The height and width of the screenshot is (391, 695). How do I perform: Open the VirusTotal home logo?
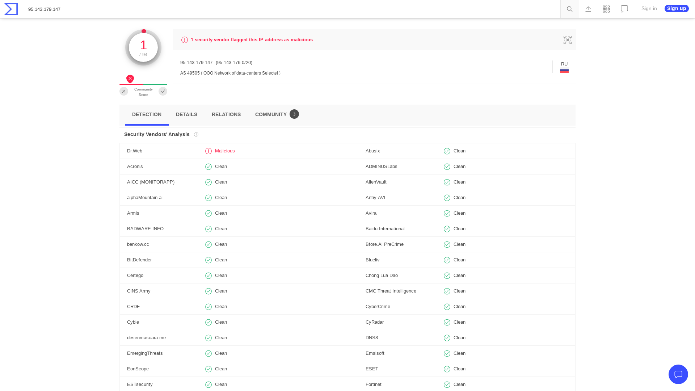(x=11, y=9)
